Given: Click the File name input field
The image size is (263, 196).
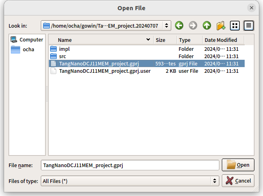Looking at the screenshot, I should tap(130, 165).
